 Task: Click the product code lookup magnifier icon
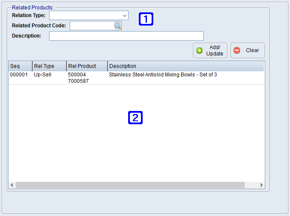[117, 26]
